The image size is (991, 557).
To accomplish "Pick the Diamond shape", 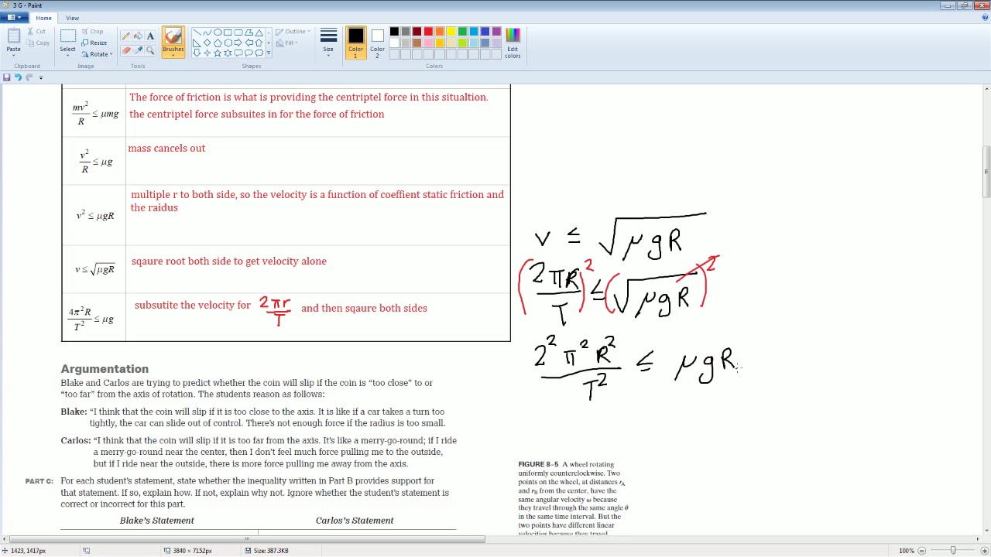I will pos(207,43).
